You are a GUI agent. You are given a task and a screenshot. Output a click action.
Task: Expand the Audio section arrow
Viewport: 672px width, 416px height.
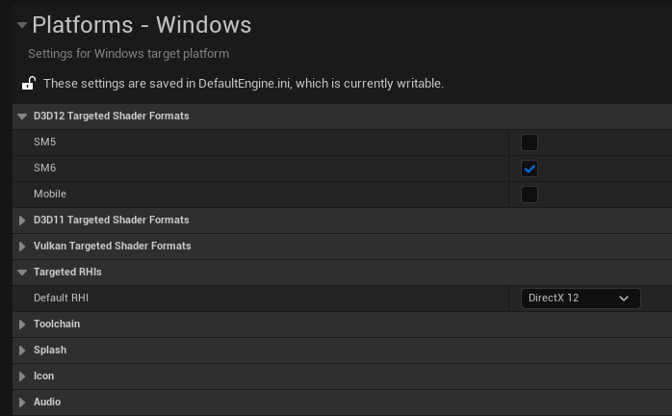(23, 403)
